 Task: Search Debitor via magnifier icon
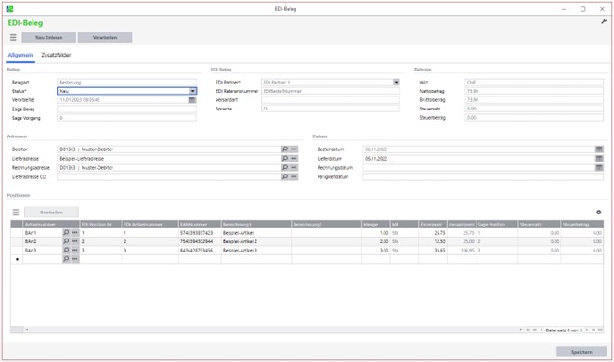285,149
